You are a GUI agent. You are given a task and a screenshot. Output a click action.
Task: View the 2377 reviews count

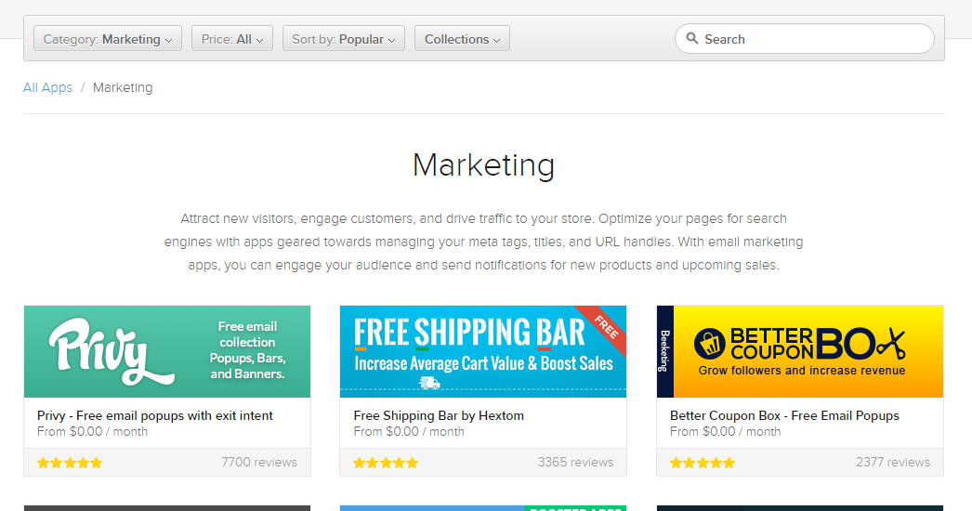893,462
